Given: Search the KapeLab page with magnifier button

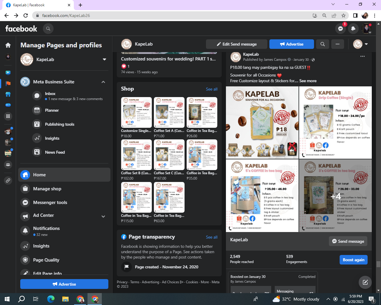Looking at the screenshot, I should (323, 44).
